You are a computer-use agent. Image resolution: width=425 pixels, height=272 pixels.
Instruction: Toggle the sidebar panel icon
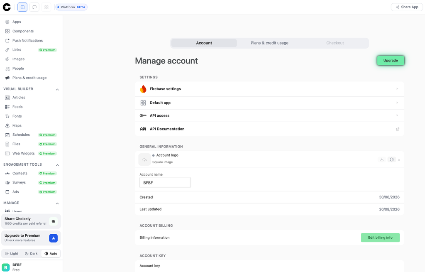point(22,7)
